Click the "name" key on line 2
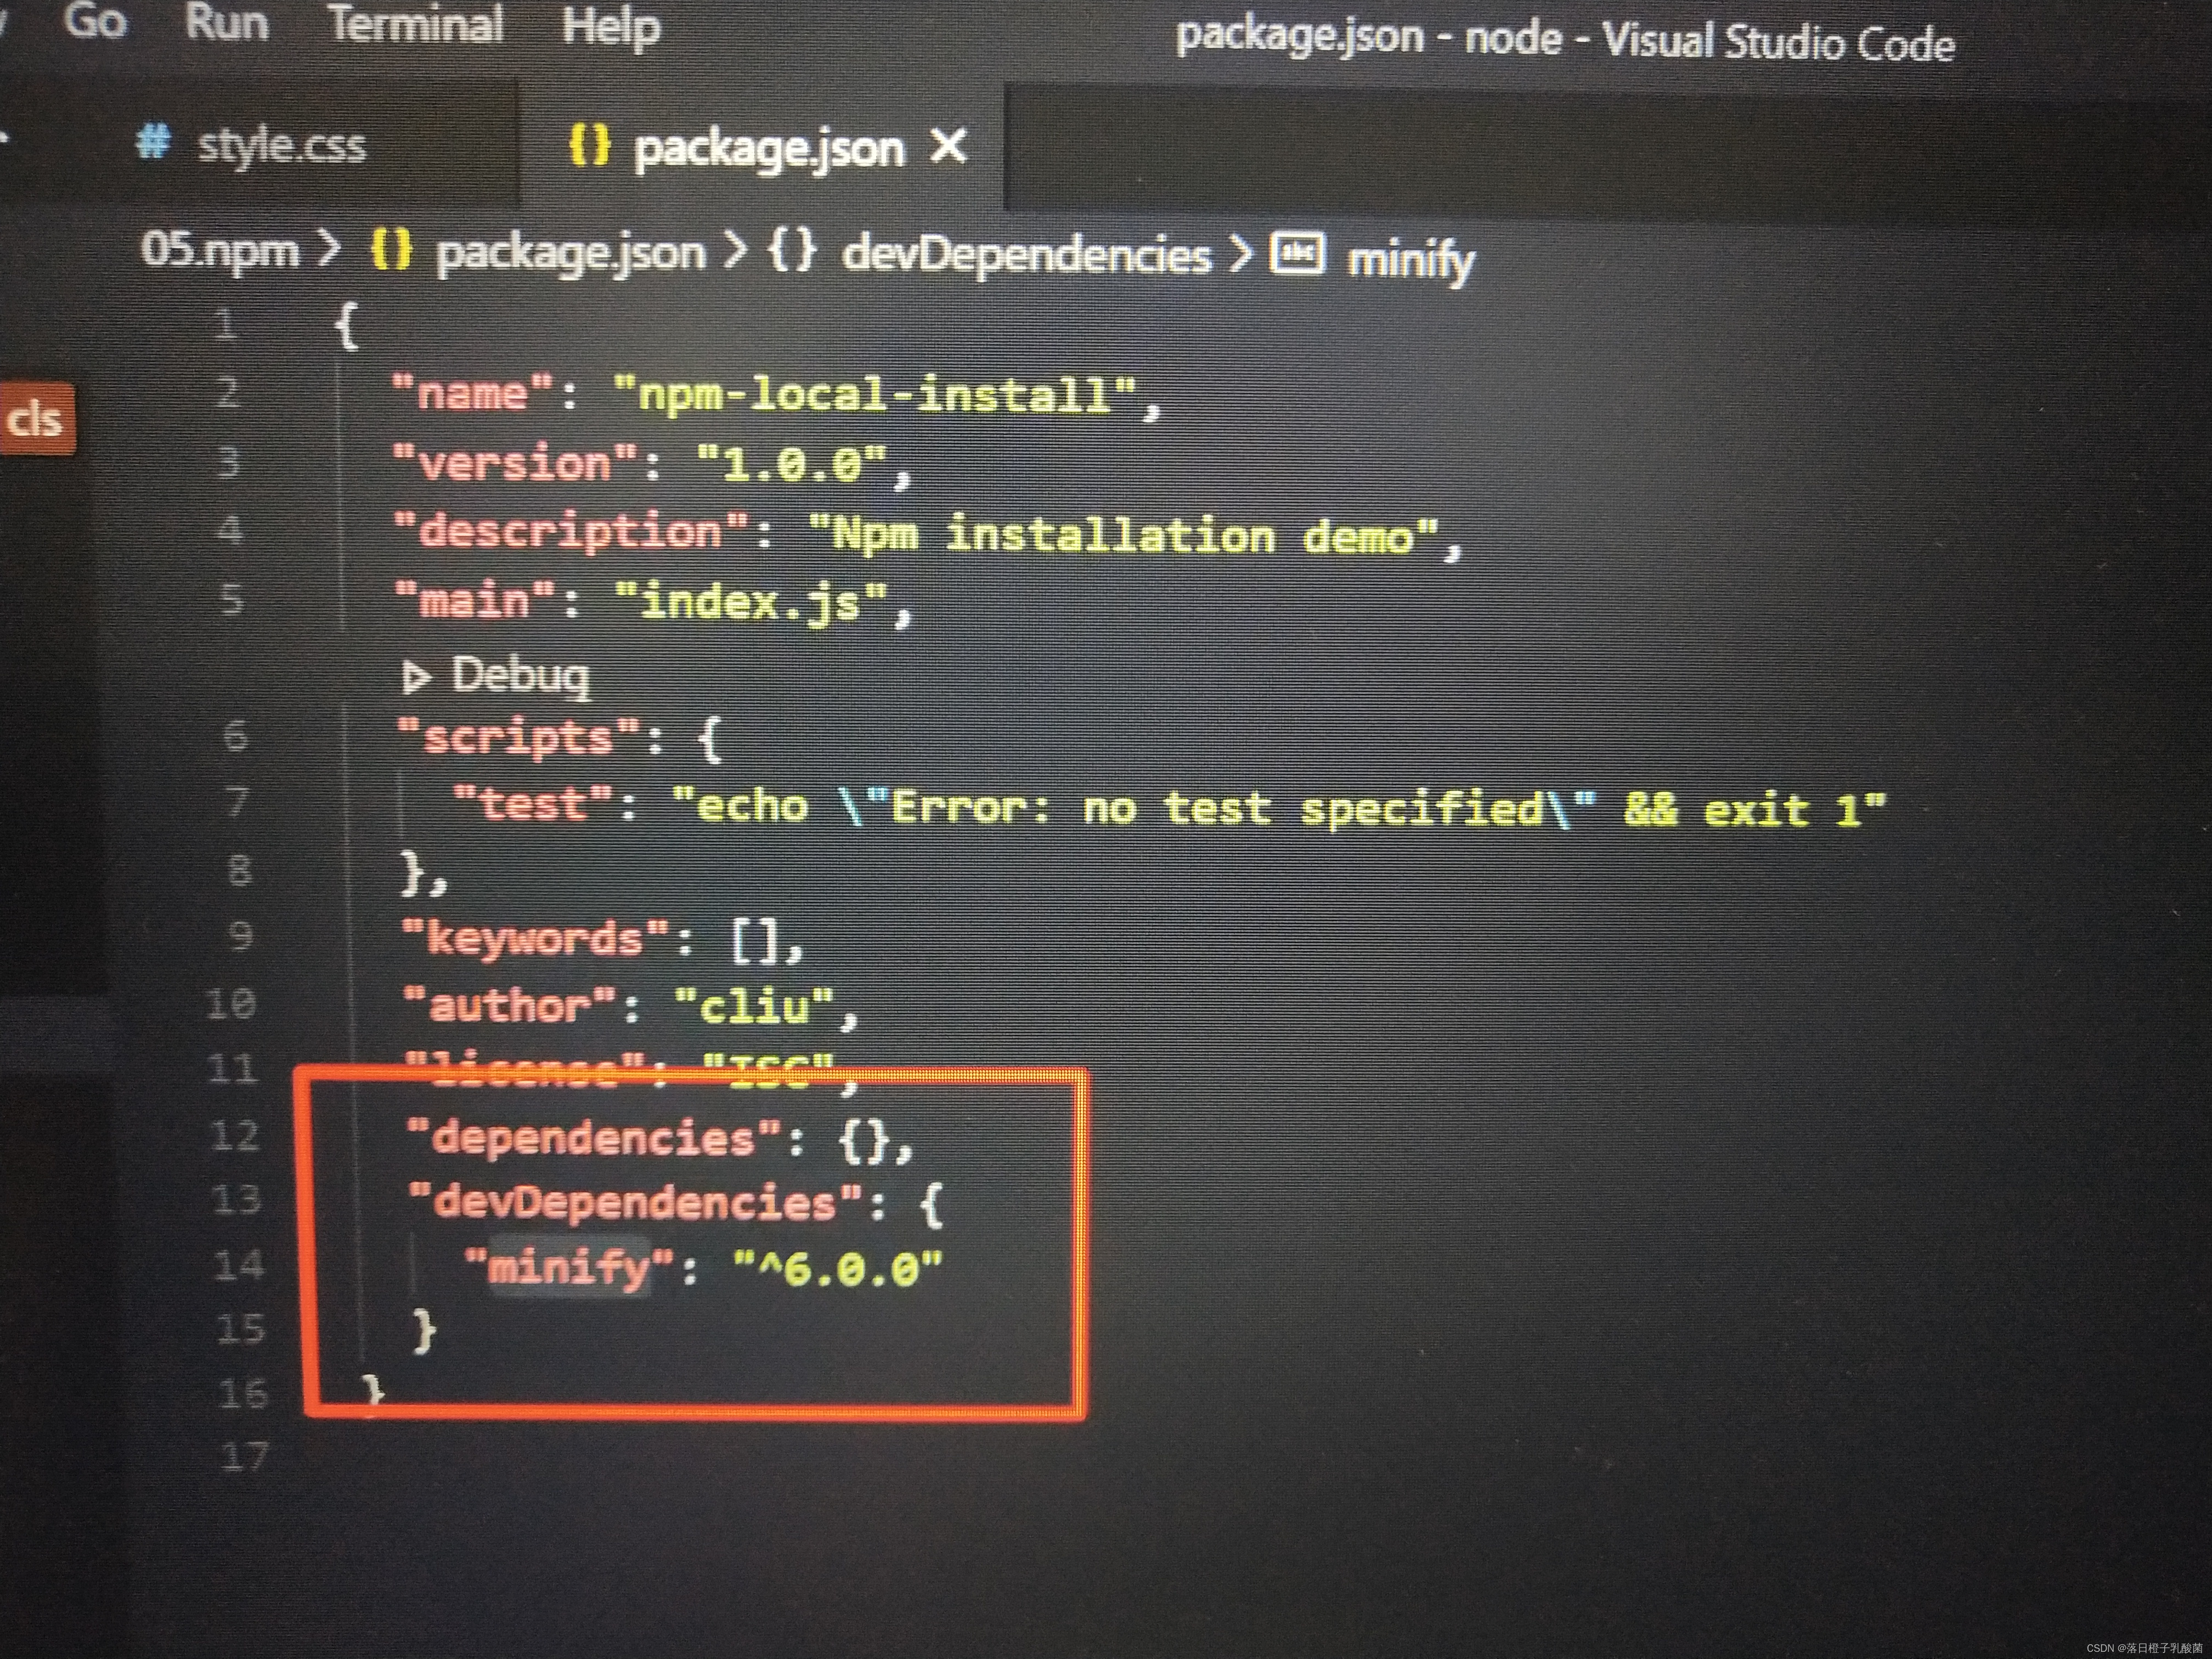Image resolution: width=2212 pixels, height=1659 pixels. coord(472,393)
